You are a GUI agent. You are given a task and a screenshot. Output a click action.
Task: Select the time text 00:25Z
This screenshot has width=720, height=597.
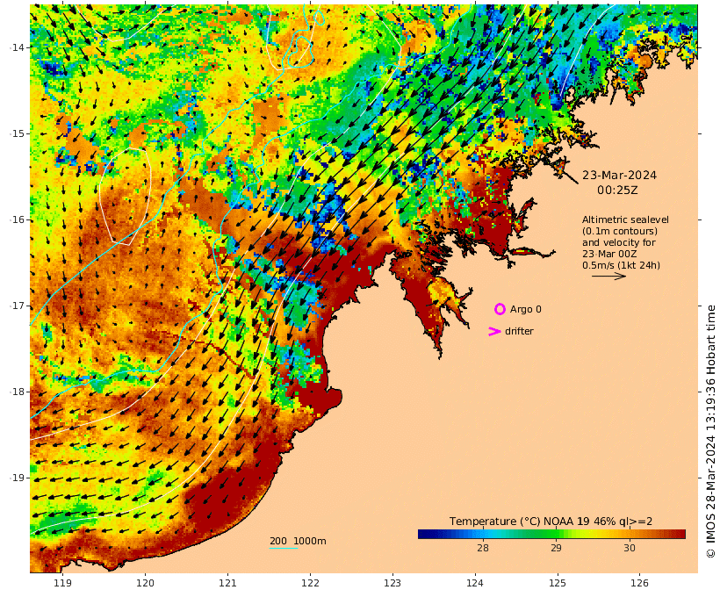617,191
